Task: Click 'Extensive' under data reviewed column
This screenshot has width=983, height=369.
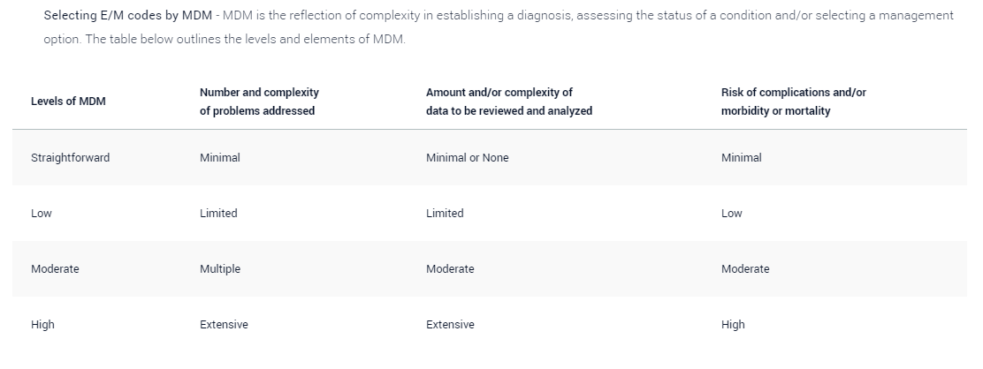Action: [450, 325]
